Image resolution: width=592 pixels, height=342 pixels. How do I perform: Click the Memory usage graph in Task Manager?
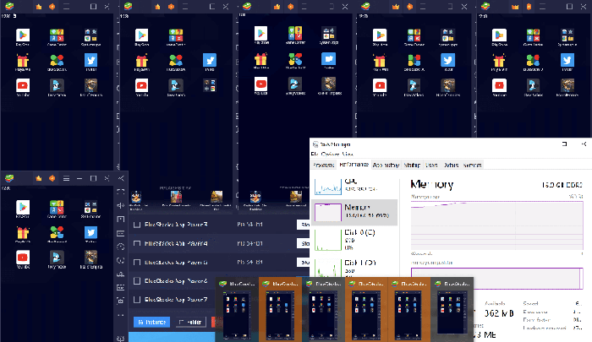pos(497,226)
